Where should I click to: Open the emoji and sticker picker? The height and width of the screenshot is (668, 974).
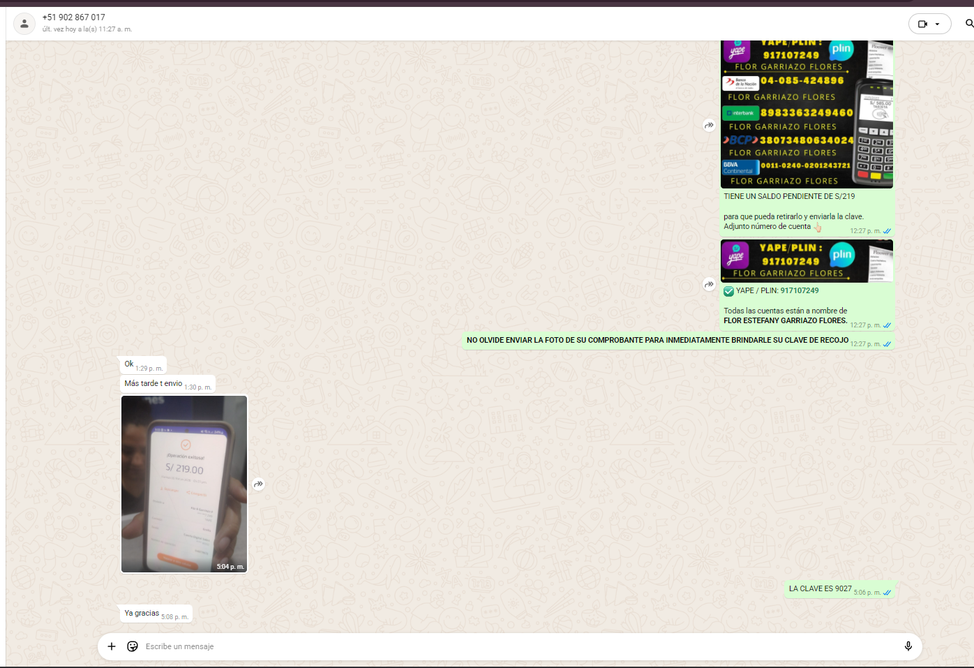pos(133,646)
